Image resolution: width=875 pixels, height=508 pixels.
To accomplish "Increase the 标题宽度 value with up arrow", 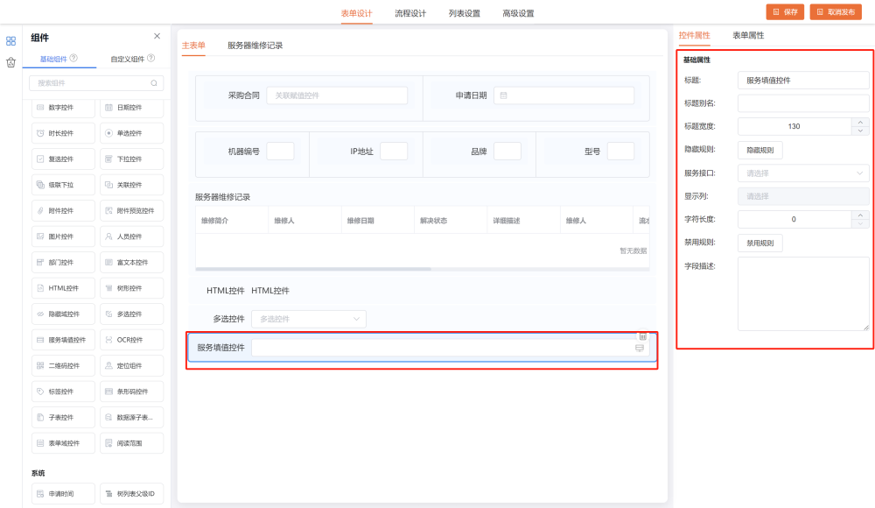I will tap(860, 122).
